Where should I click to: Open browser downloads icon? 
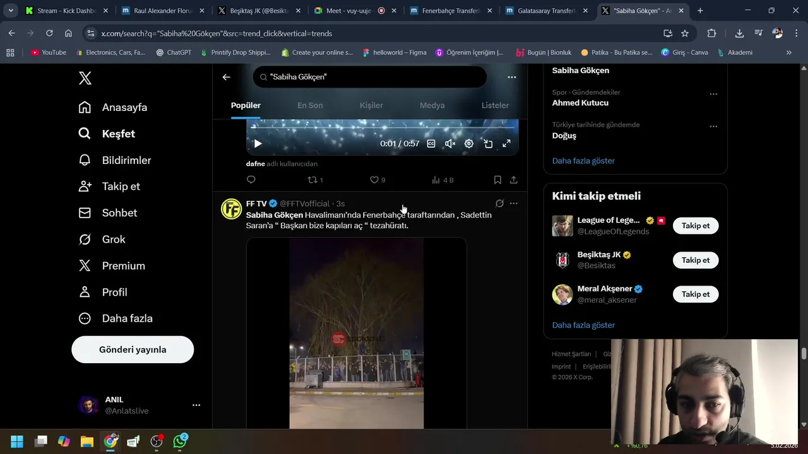click(739, 33)
